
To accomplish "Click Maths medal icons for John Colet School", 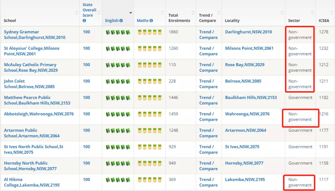I will click(150, 81).
